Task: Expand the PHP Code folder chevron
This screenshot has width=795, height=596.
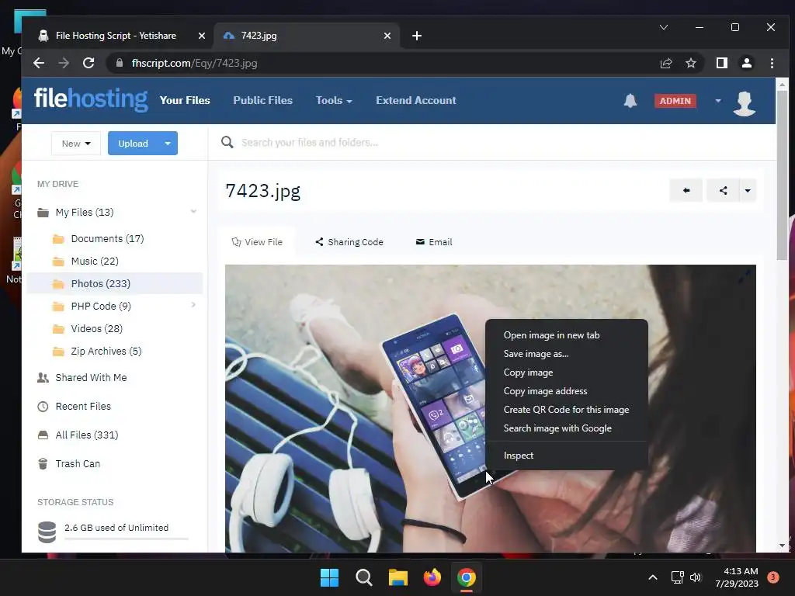Action: coord(193,305)
